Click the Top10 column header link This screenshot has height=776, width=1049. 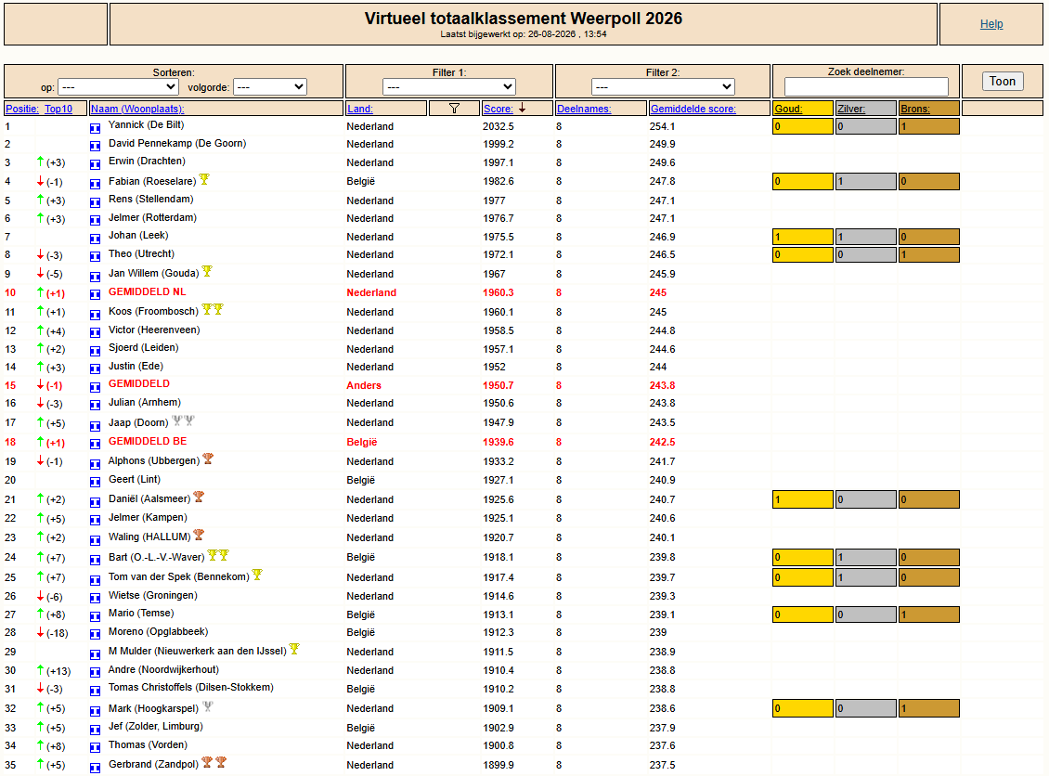[58, 109]
